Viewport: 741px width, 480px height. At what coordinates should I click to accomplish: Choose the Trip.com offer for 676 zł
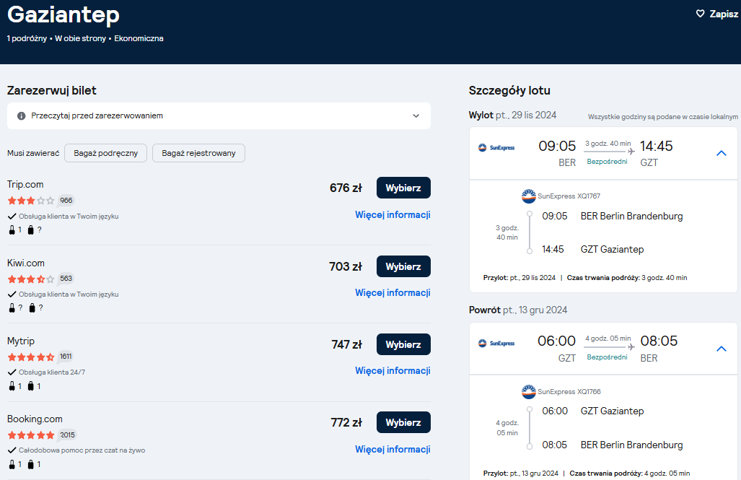tap(403, 188)
